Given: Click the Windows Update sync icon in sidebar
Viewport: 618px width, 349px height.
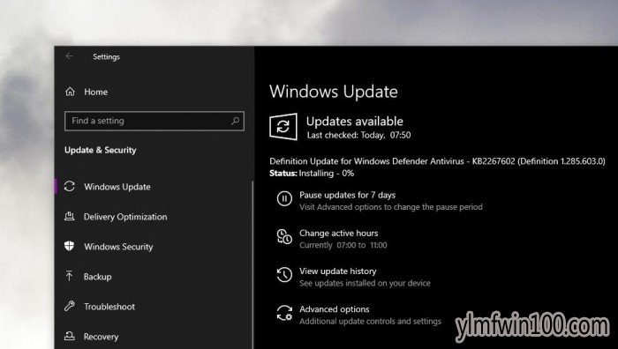Looking at the screenshot, I should click(x=70, y=186).
